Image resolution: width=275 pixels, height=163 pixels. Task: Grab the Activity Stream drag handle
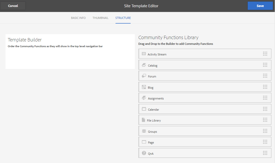click(x=265, y=54)
